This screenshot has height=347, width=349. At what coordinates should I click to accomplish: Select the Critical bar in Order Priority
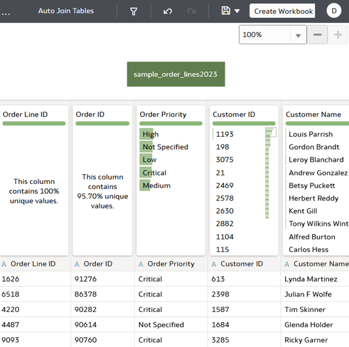[x=154, y=172]
